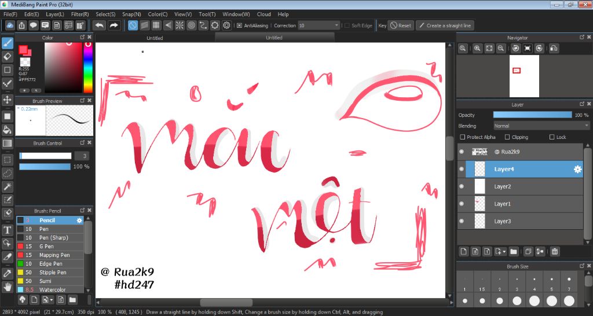593x316 pixels.
Task: Adjust the layer Opacity slider
Action: tap(533, 115)
